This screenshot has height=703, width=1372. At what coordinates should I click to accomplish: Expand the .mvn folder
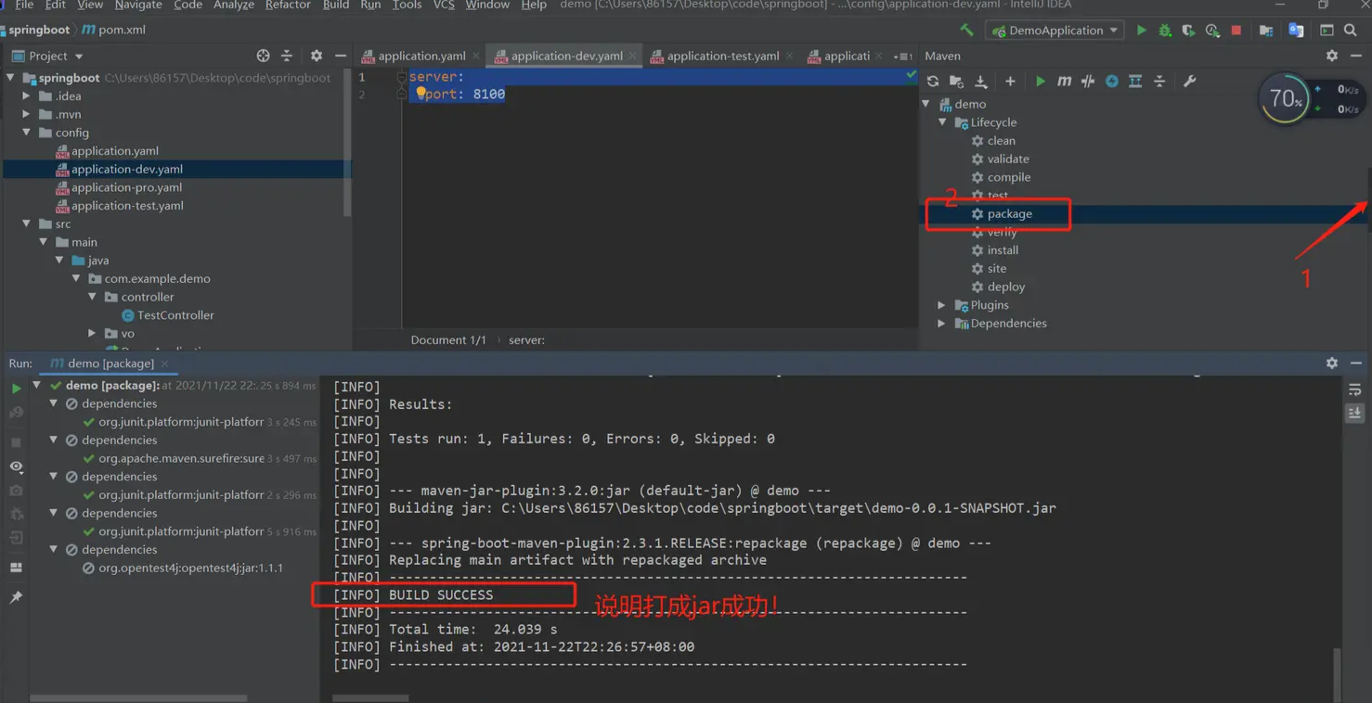[26, 114]
